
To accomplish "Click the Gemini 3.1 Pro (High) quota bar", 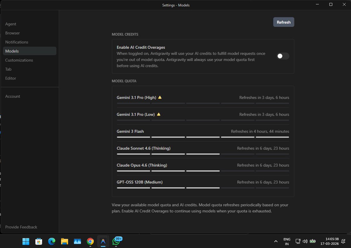I will tap(203, 103).
